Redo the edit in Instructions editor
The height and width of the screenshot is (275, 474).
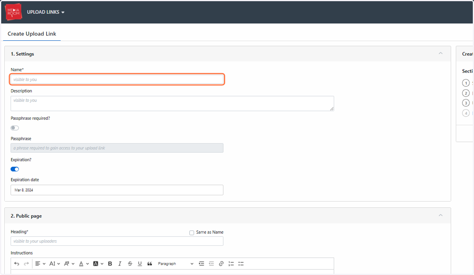(x=26, y=264)
